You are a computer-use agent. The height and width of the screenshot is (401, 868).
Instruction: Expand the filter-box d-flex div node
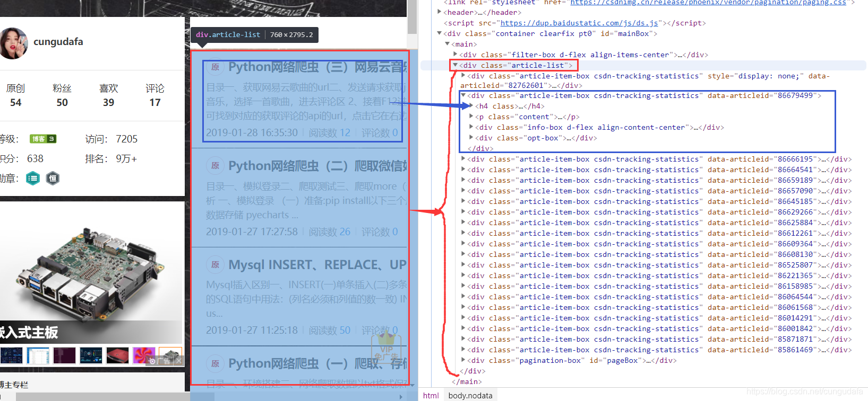click(x=456, y=55)
